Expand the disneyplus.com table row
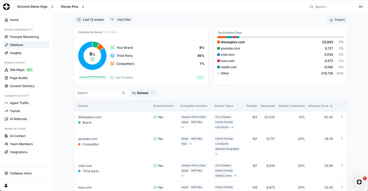Screen dimensions: 368x191 342,117
